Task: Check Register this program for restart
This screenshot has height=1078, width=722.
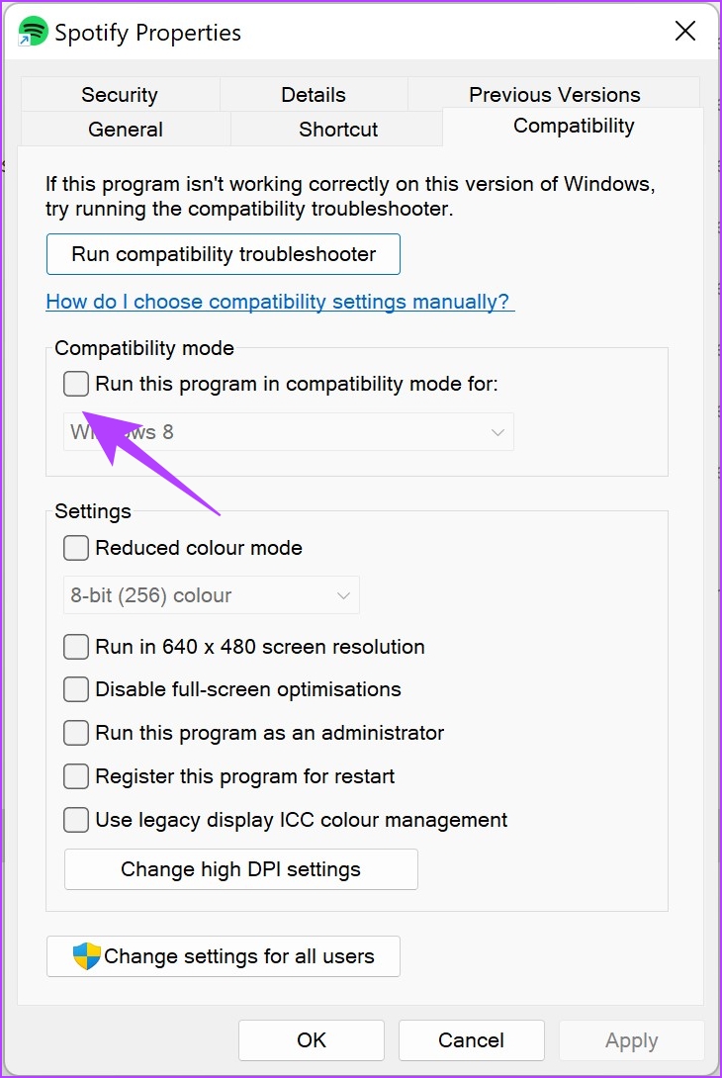Action: click(x=75, y=776)
